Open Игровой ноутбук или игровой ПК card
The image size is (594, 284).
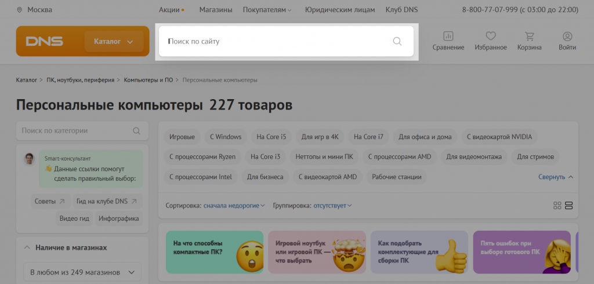(x=317, y=252)
